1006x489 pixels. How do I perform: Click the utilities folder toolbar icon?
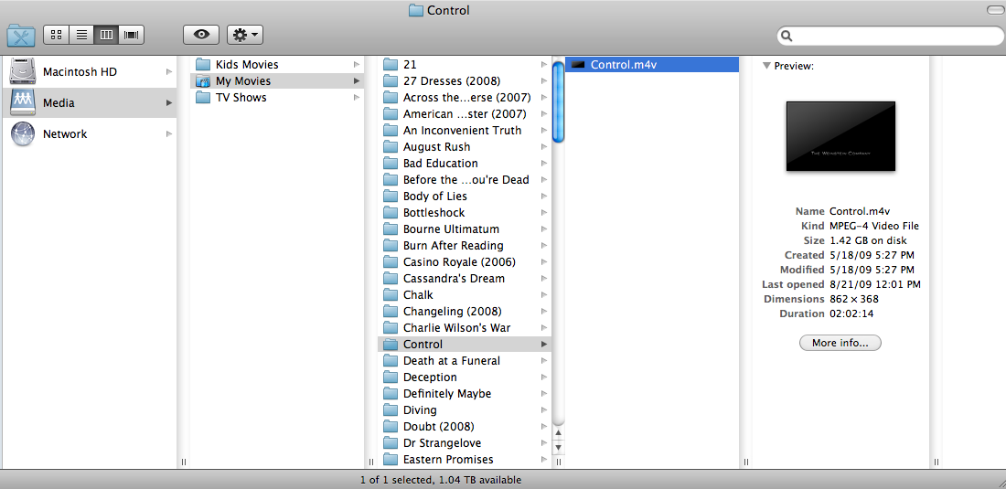coord(21,36)
